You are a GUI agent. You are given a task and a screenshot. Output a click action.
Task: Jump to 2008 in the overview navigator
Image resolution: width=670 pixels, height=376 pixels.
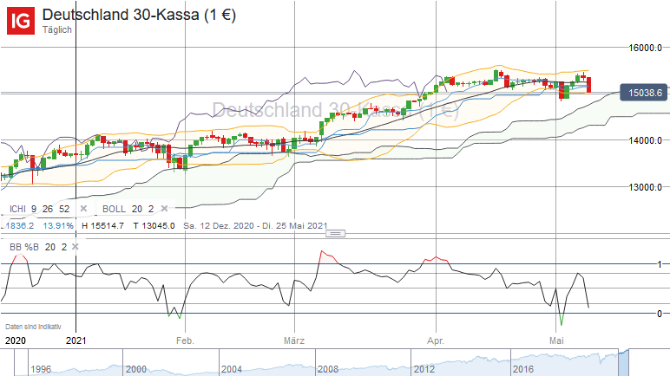[x=328, y=369]
